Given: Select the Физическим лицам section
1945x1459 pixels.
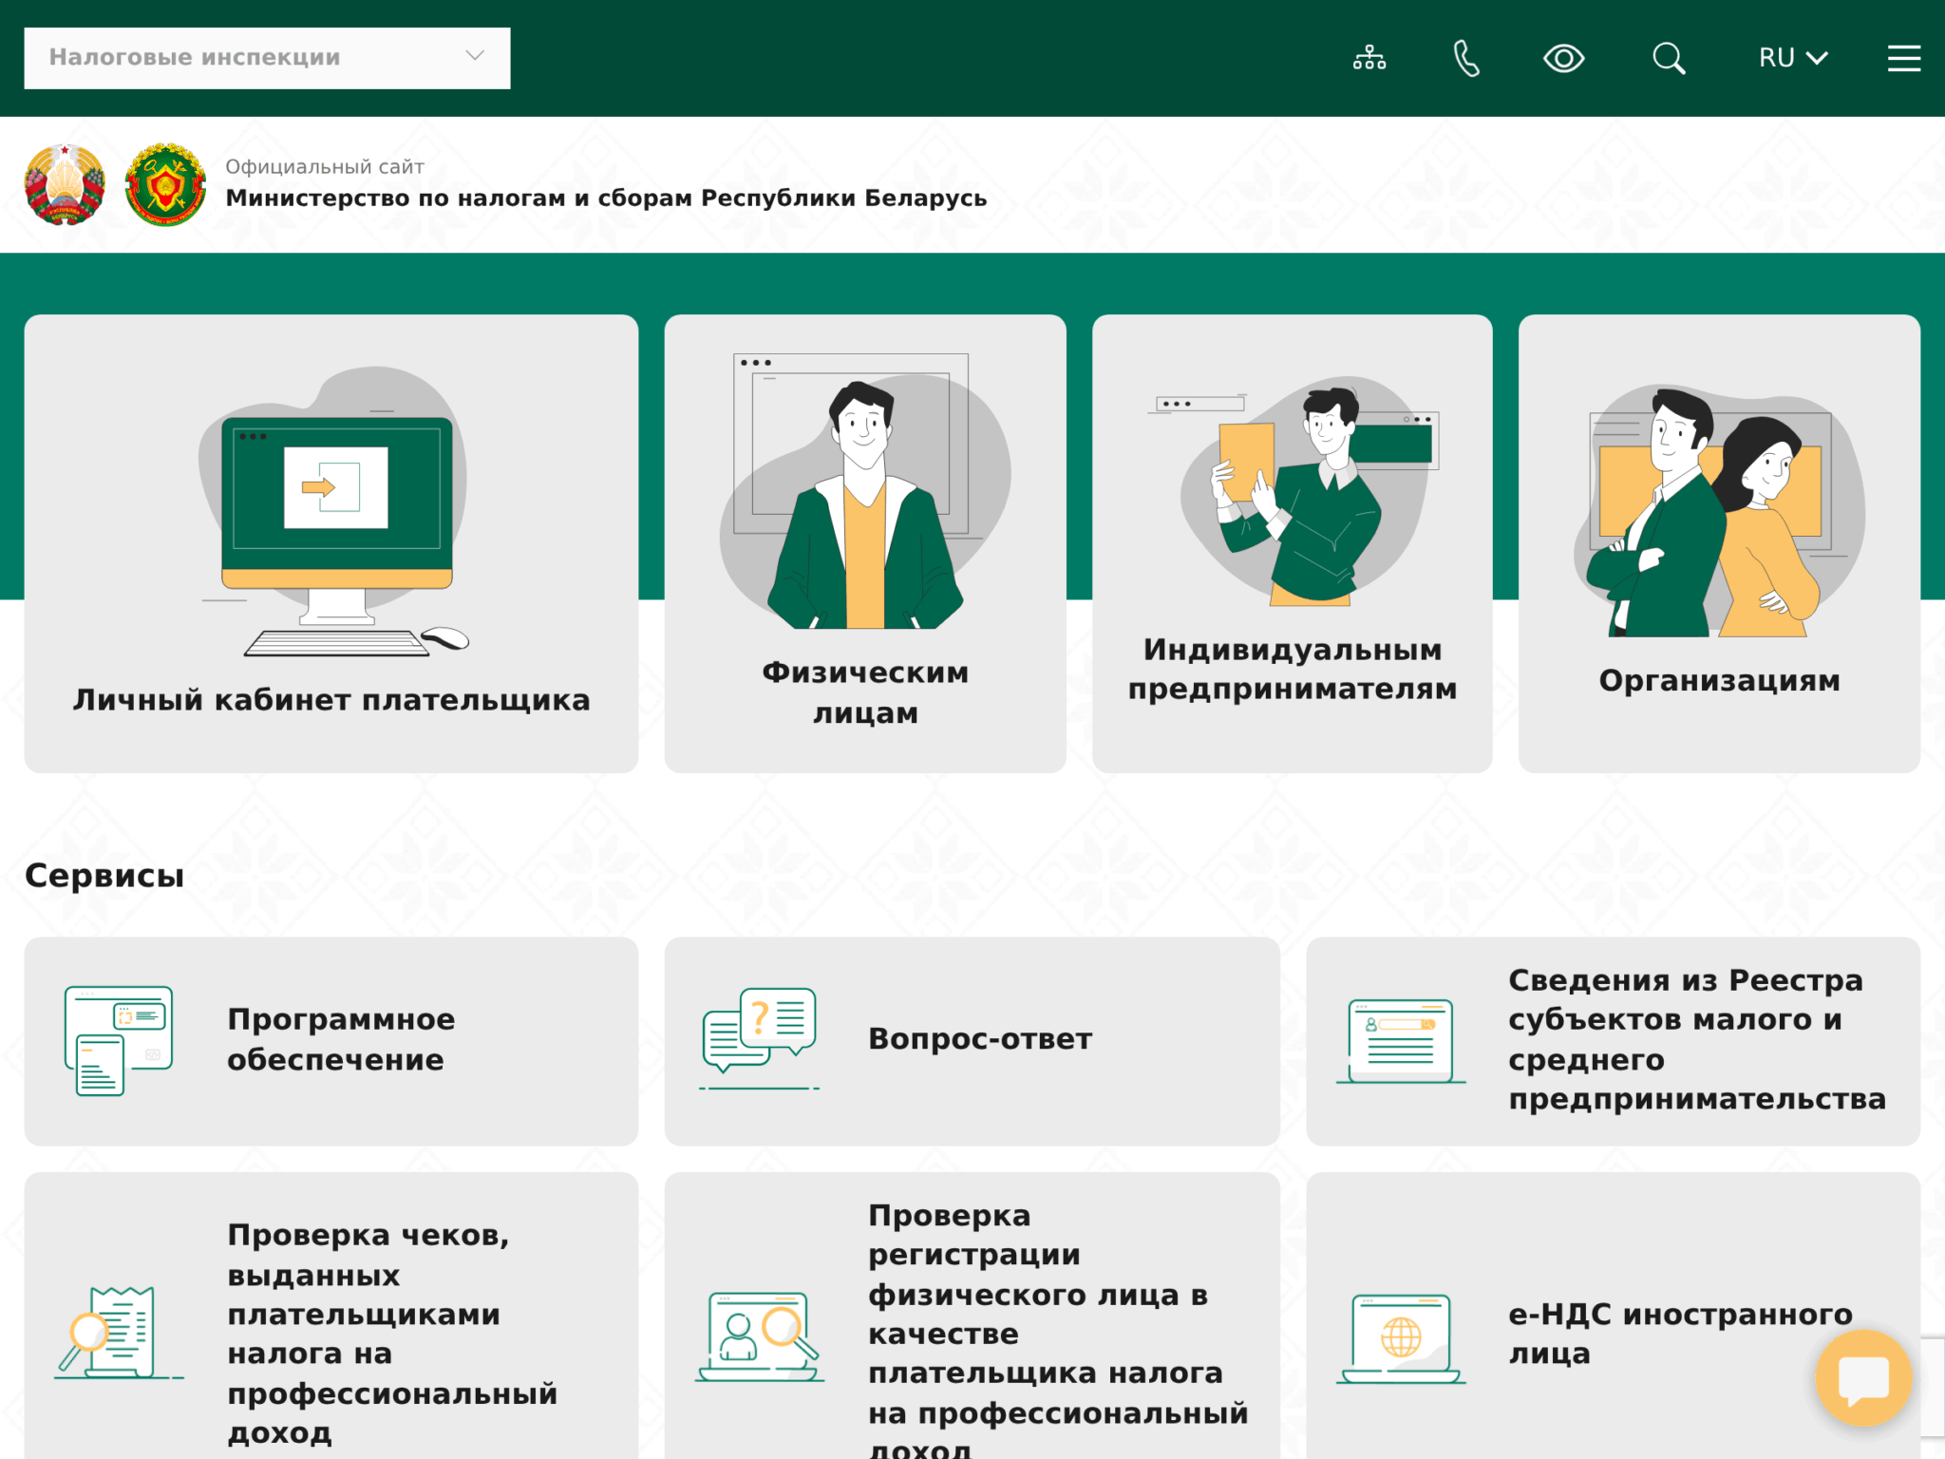Looking at the screenshot, I should click(864, 543).
